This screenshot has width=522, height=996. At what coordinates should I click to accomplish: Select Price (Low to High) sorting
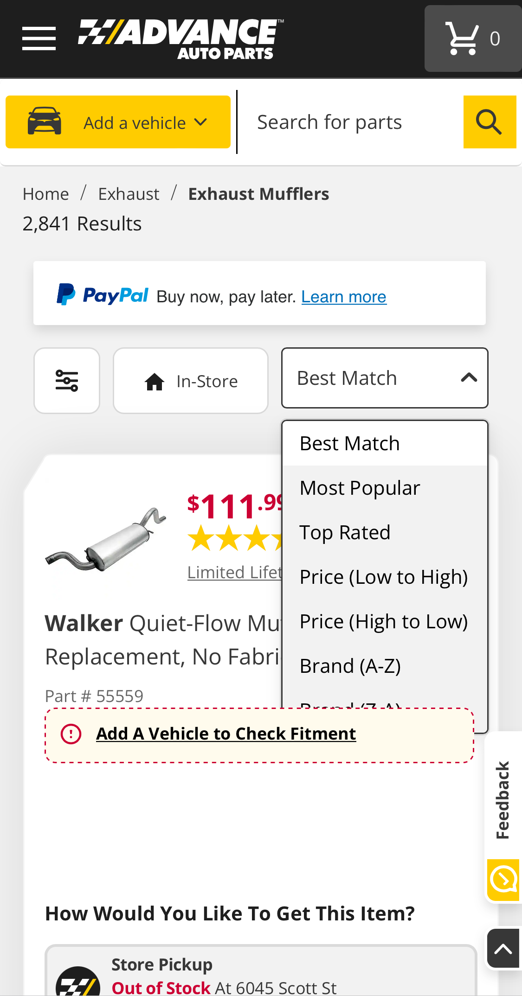coord(384,576)
